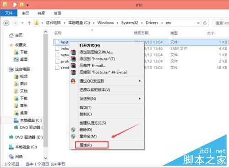Click the 18 KB size of services
This screenshot has height=168, width=229.
(x=222, y=68)
